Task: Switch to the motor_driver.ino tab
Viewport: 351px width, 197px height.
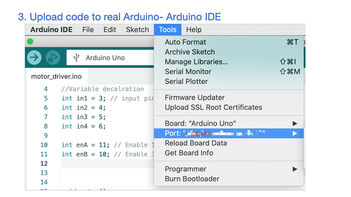Action: pyautogui.click(x=56, y=77)
